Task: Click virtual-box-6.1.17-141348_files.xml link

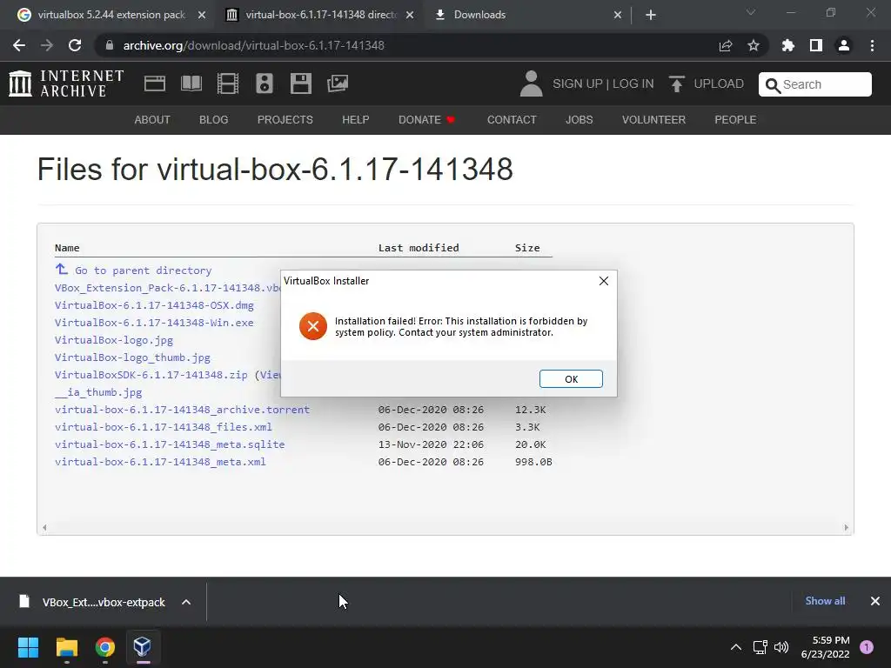Action: [x=163, y=427]
